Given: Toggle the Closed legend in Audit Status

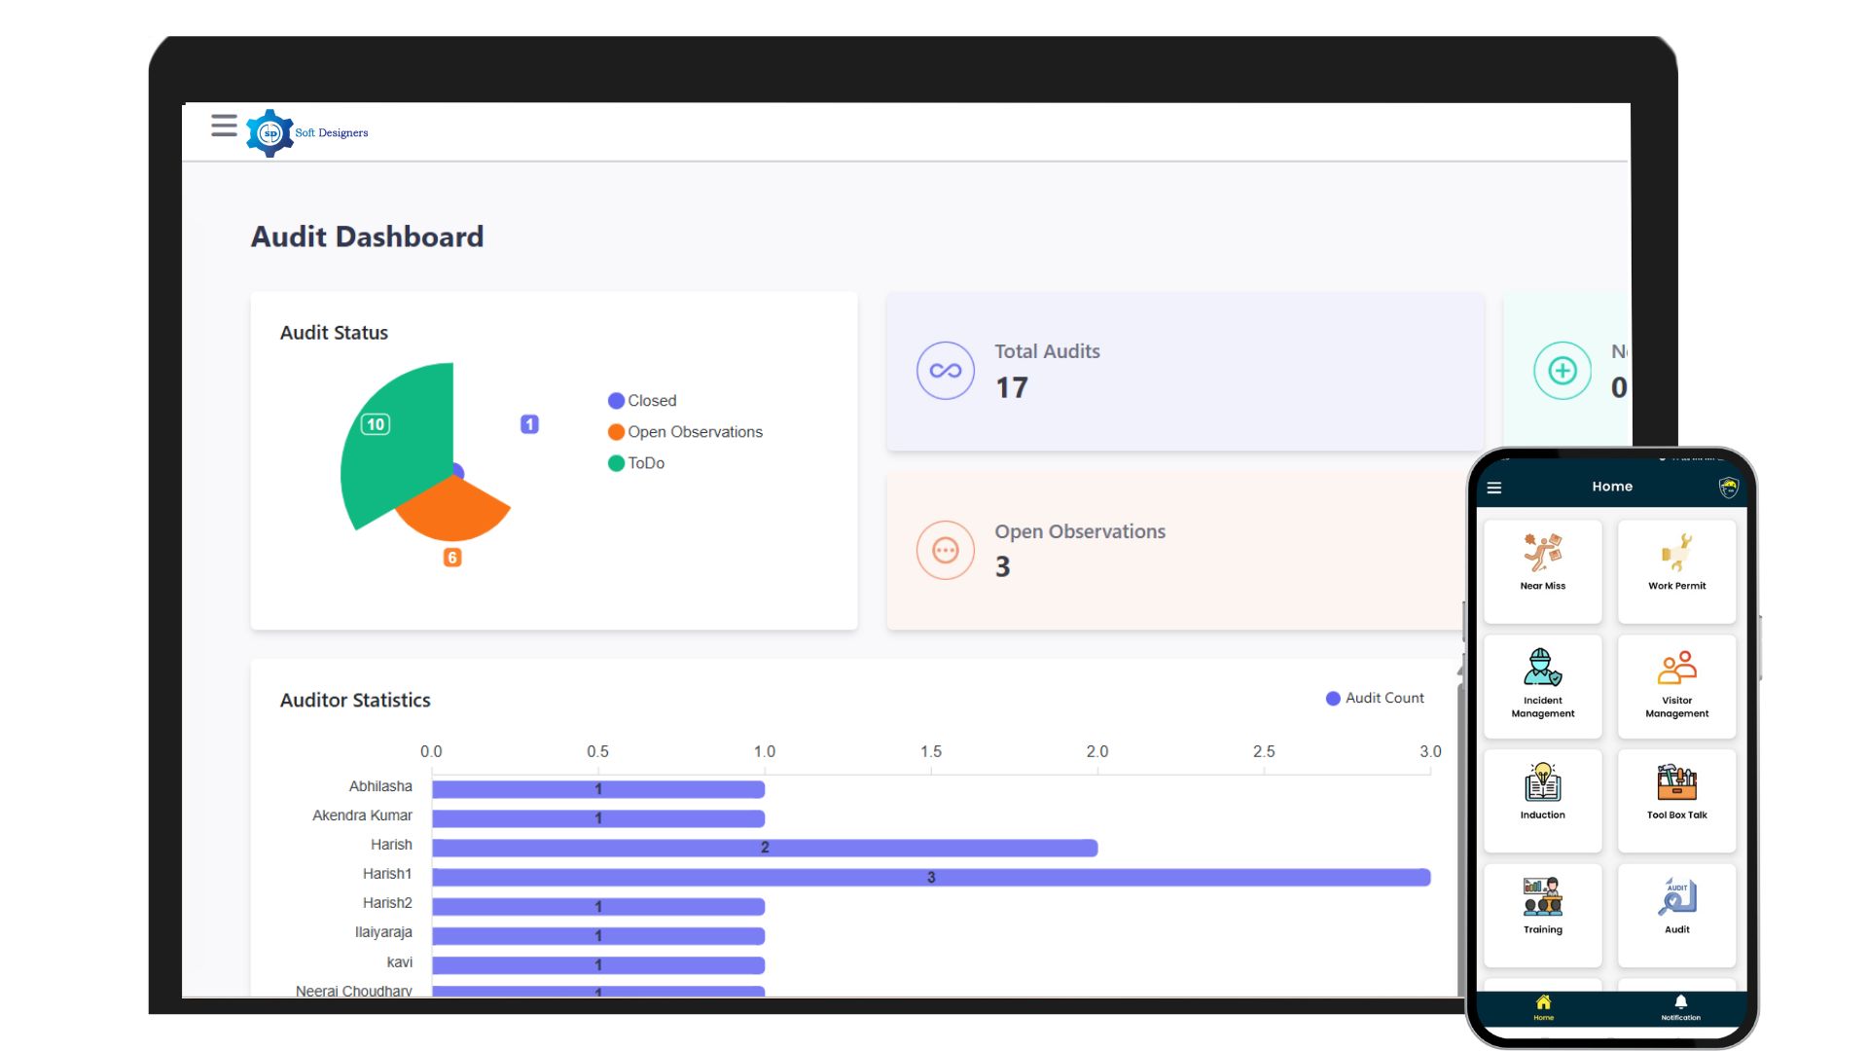Looking at the screenshot, I should point(643,400).
